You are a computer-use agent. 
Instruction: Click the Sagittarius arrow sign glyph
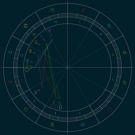coord(83,11)
